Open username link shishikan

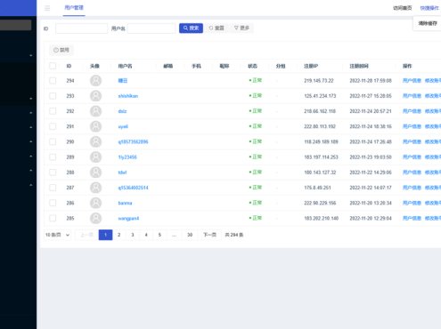[x=128, y=96]
